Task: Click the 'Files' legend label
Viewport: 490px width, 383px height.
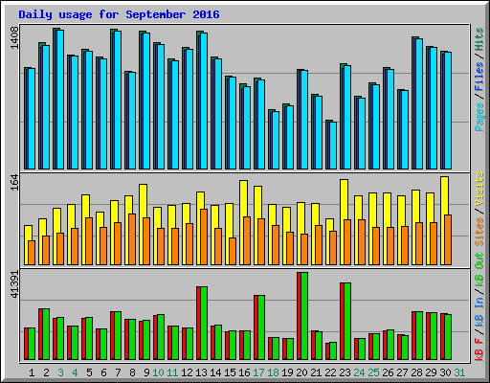Action: tap(479, 76)
